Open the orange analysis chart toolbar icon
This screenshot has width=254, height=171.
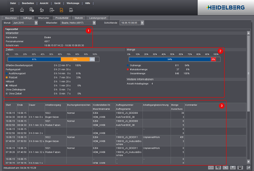pyautogui.click(x=62, y=10)
